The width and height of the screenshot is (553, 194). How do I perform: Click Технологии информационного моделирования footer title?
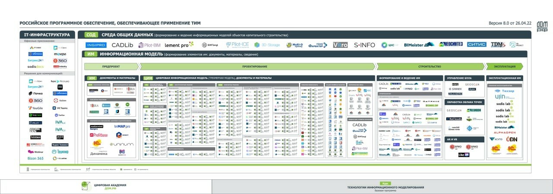[x=386, y=187]
